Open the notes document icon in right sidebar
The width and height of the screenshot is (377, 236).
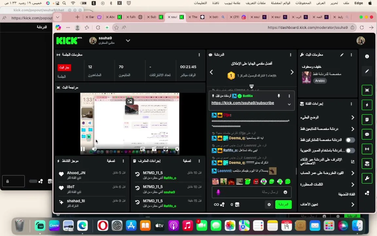coord(367,119)
